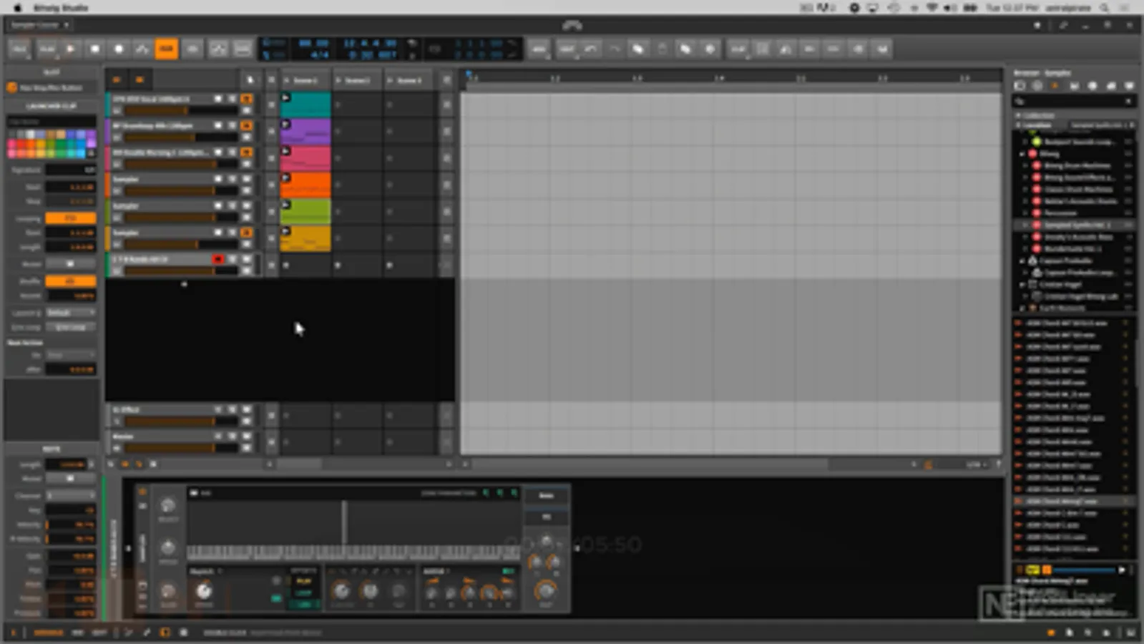Stop clips on the purple track

click(271, 132)
